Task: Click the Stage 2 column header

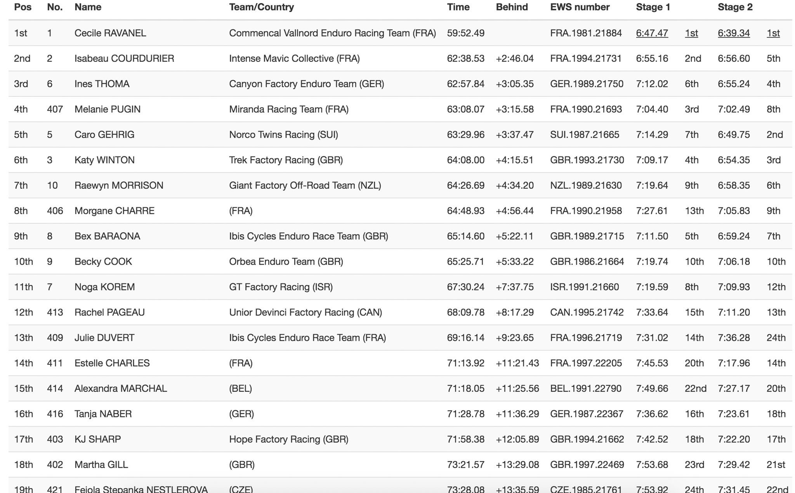Action: [x=735, y=7]
